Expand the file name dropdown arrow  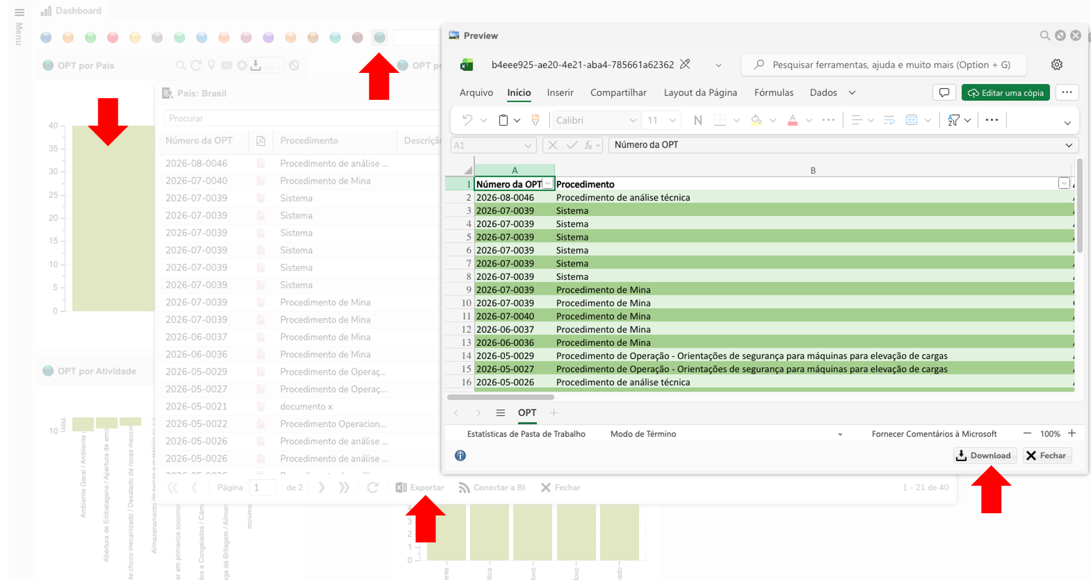click(718, 65)
